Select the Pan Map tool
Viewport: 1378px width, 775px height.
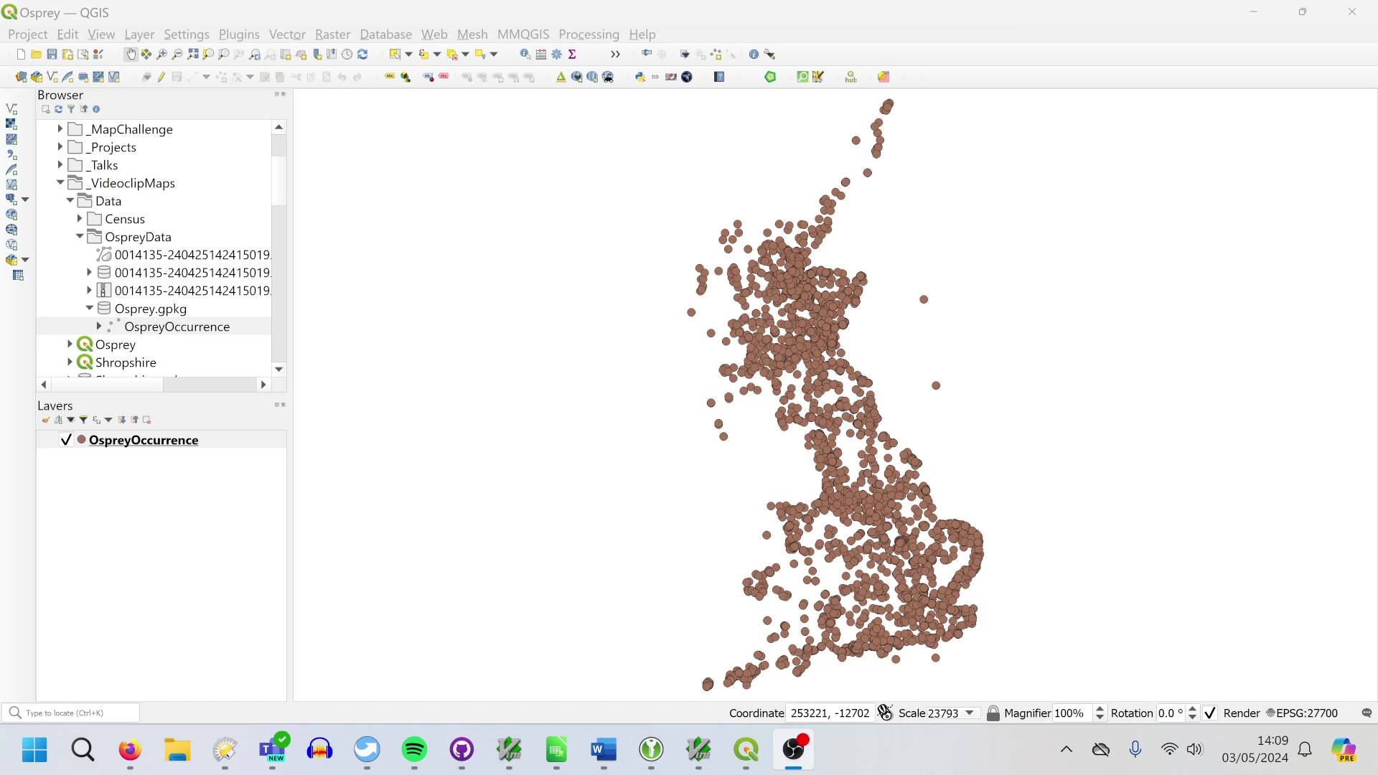tap(131, 54)
